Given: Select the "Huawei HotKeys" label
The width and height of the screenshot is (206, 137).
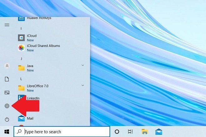Looking at the screenshot, I should click(39, 18).
